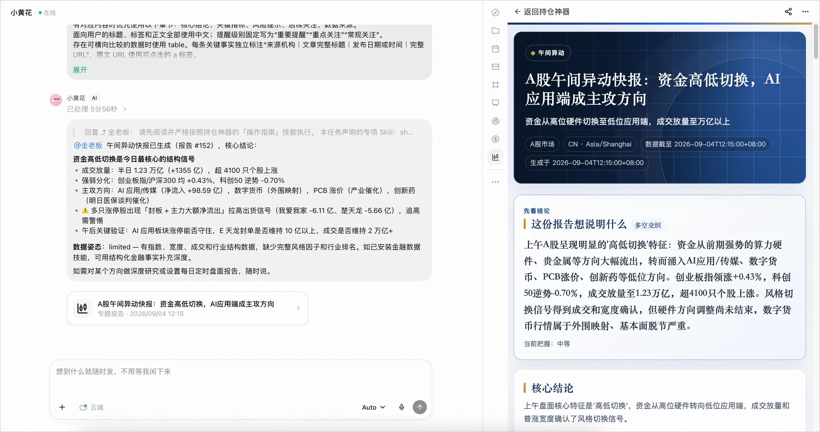Show more sidebar apps via three dots
Viewport: 820px width, 432px height.
(495, 182)
